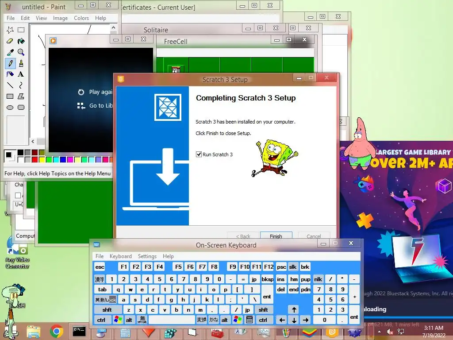This screenshot has height=340, width=453.
Task: Click Paint's horizontal scrollbar left arrow
Action: [x=33, y=141]
